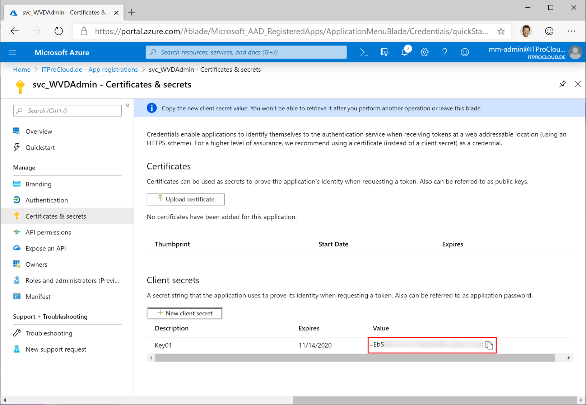Click the client secrets Description header
Screen dimensions: 586x405
(x=172, y=328)
